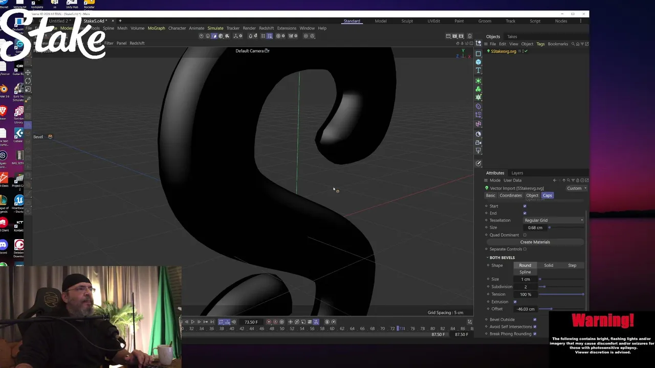
Task: Open Edit Render Settings icon
Action: (x=461, y=36)
